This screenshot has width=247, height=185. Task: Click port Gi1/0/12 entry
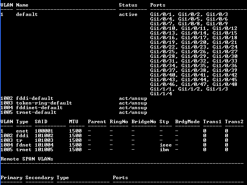click(x=225, y=28)
